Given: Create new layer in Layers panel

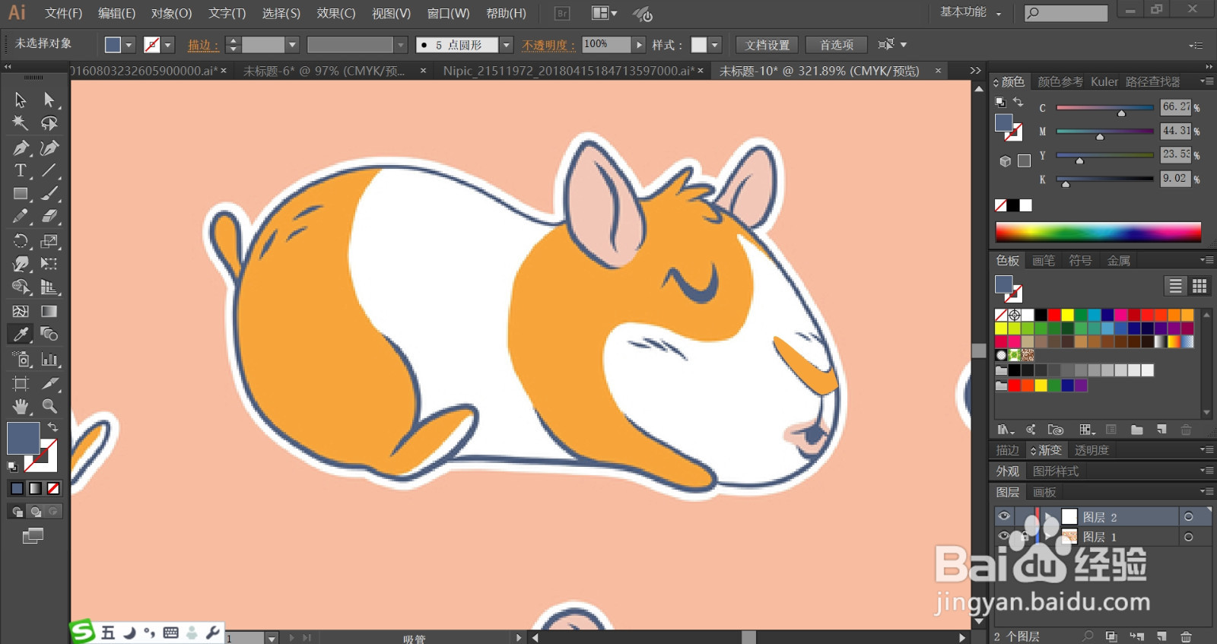Looking at the screenshot, I should [x=1161, y=636].
